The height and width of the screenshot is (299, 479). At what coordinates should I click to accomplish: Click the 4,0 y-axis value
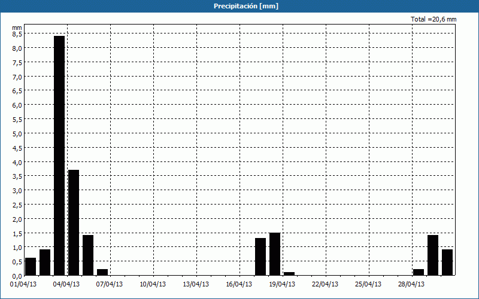click(17, 162)
